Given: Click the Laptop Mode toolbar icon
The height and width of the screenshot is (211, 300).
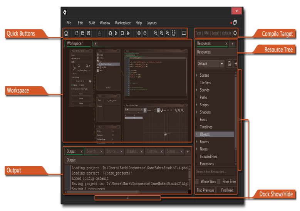Looking at the screenshot, I should point(184,33).
